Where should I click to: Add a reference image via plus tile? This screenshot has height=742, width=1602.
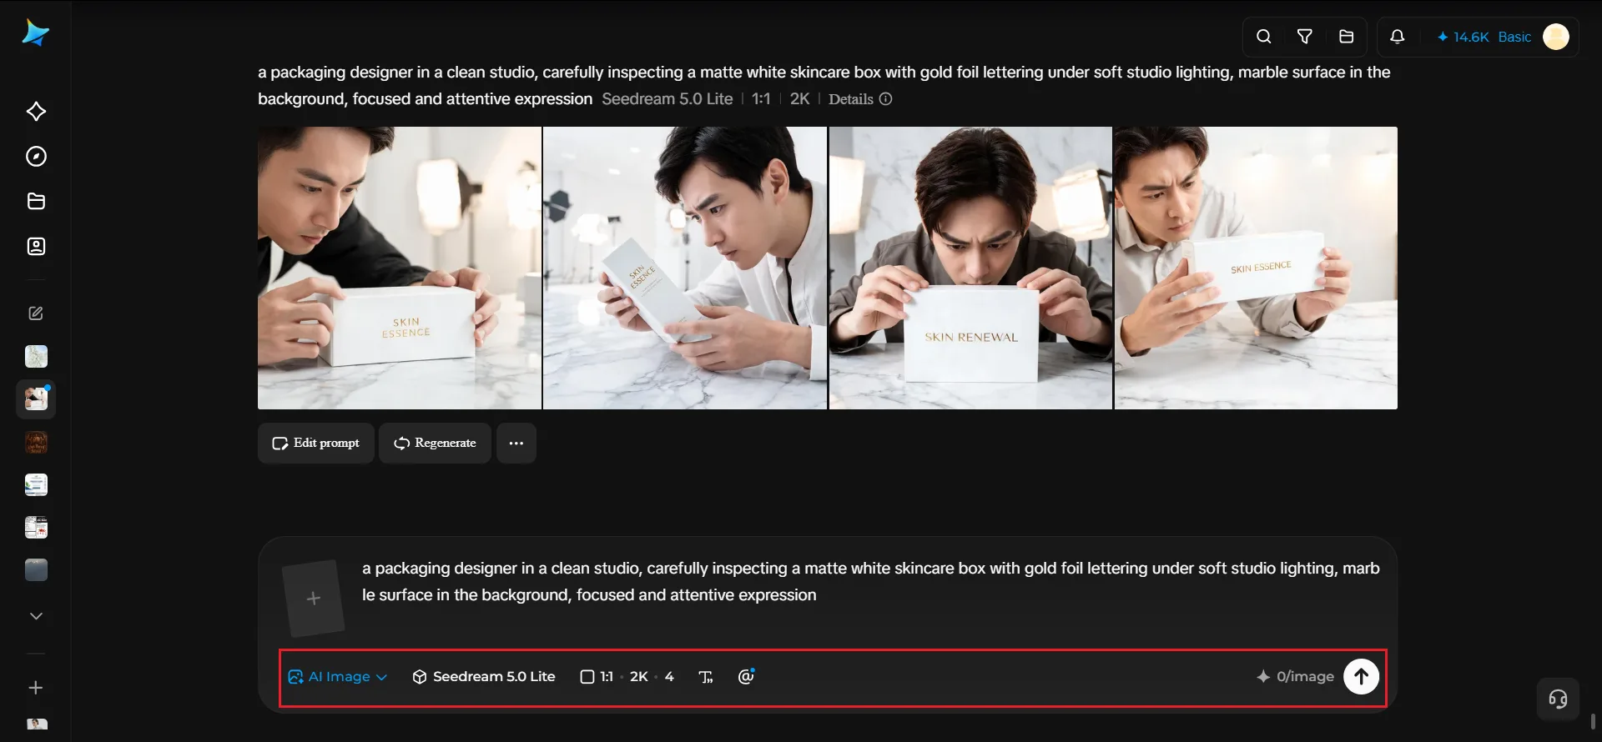pyautogui.click(x=313, y=599)
